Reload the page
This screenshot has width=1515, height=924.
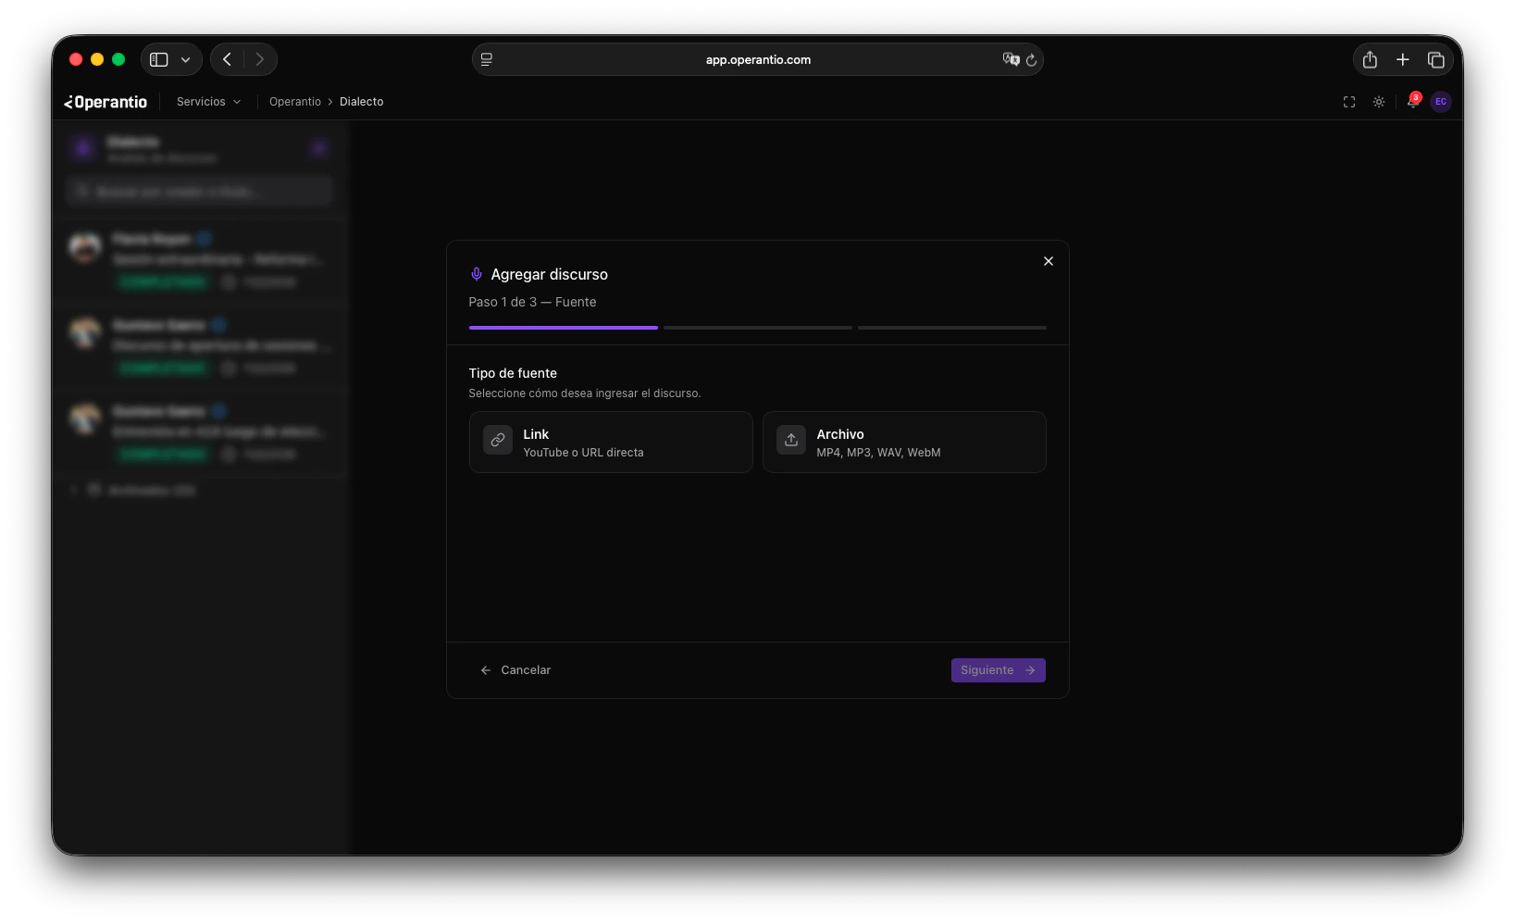click(1031, 60)
